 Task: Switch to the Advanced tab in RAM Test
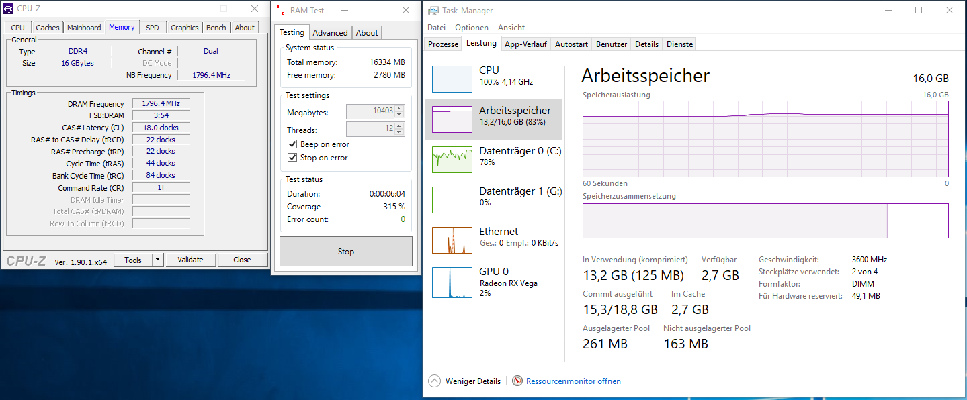coord(330,32)
